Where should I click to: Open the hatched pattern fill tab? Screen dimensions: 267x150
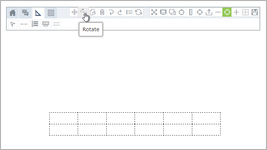[x=51, y=13]
